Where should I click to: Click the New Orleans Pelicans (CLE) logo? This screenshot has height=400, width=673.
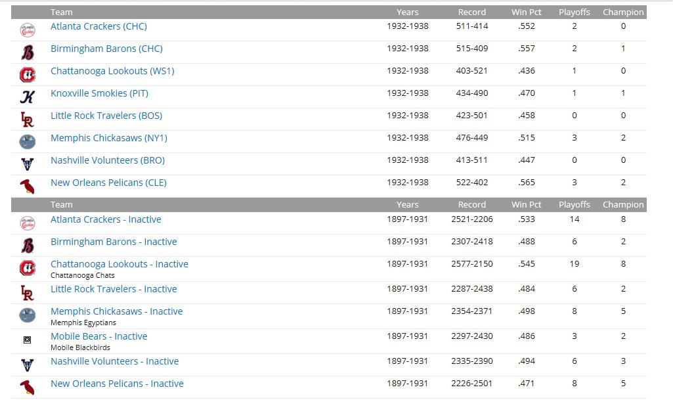27,185
